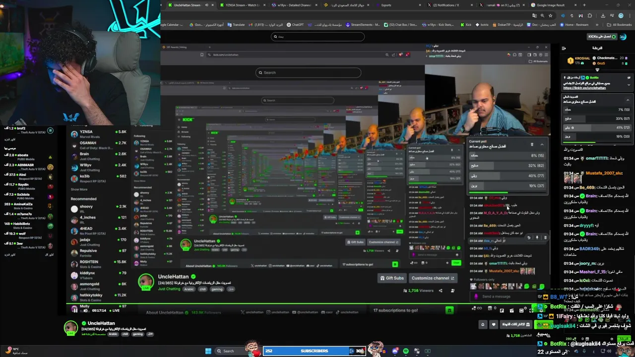Screen dimensions: 635x357
Task: Collapse the current poll panel in chat
Action: tap(628, 100)
